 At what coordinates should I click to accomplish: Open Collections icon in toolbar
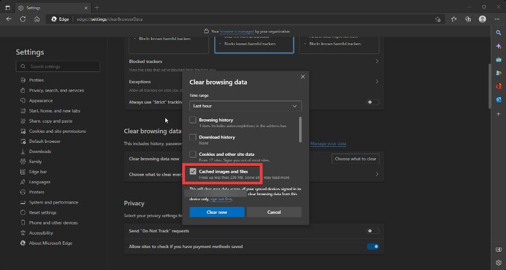coord(468,19)
